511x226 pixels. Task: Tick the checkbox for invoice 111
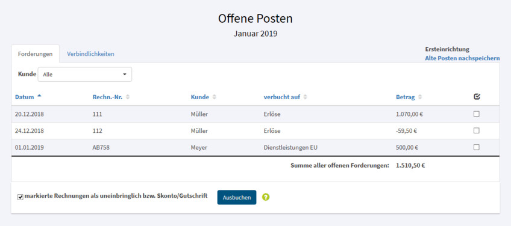coord(477,114)
